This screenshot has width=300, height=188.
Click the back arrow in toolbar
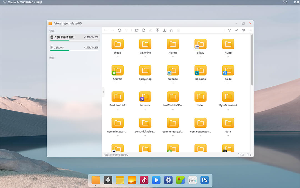(x=106, y=30)
